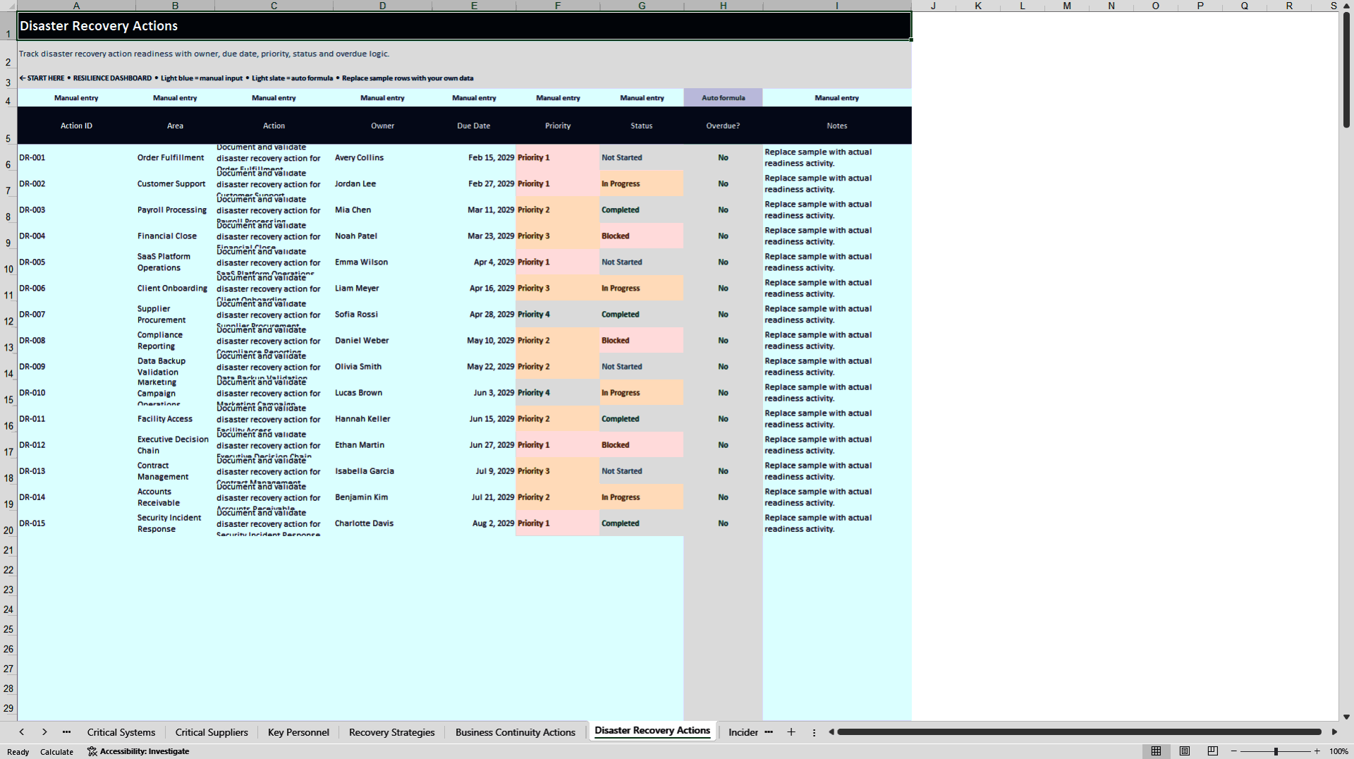Select Blocked status for DR-012
The height and width of the screenshot is (759, 1354).
point(642,444)
